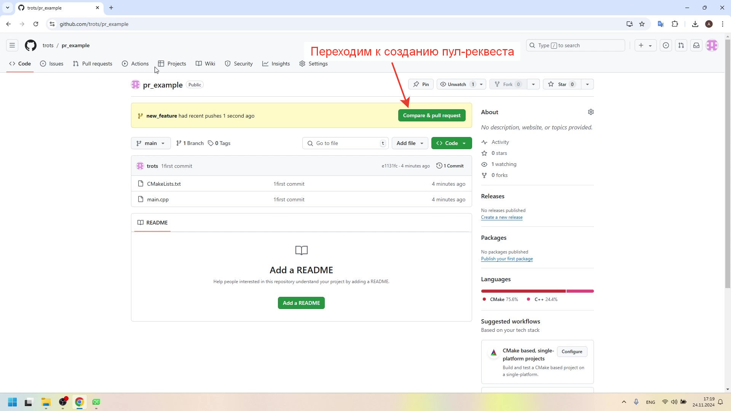
Task: Bookmark this page with the star icon
Action: coord(642,24)
